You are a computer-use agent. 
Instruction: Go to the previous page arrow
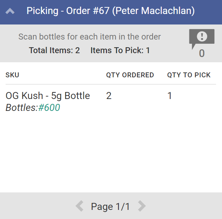pos(80,206)
